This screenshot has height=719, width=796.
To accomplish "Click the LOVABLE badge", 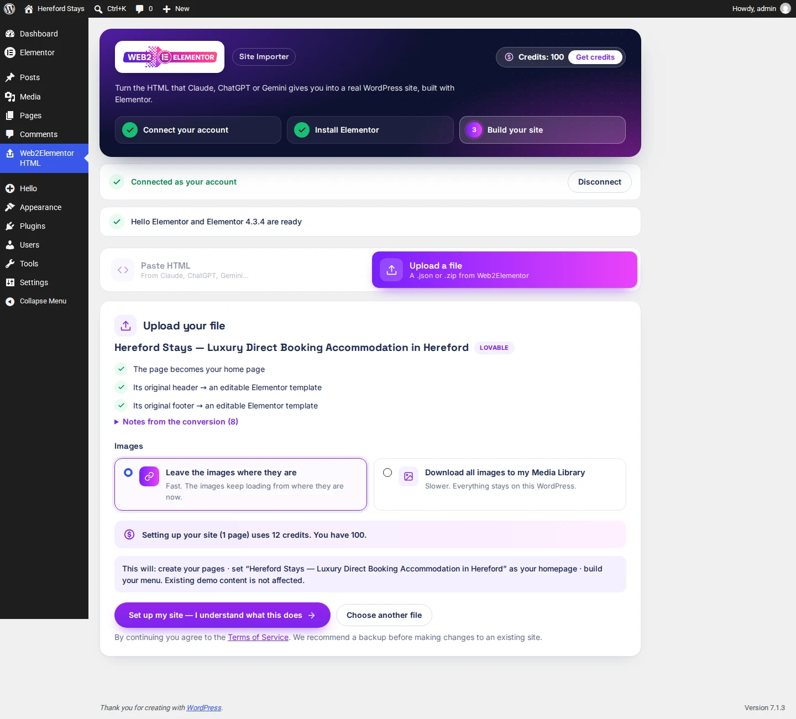I will click(494, 348).
